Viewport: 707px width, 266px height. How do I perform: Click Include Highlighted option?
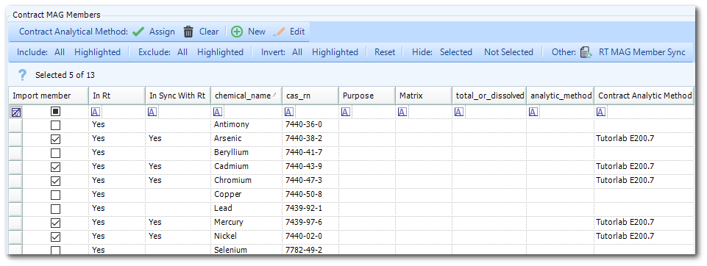coord(97,52)
